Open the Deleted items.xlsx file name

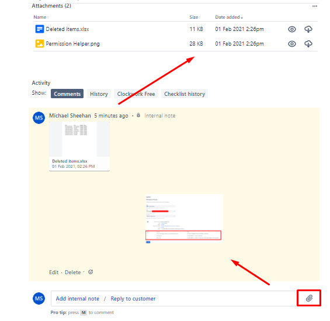tap(67, 29)
